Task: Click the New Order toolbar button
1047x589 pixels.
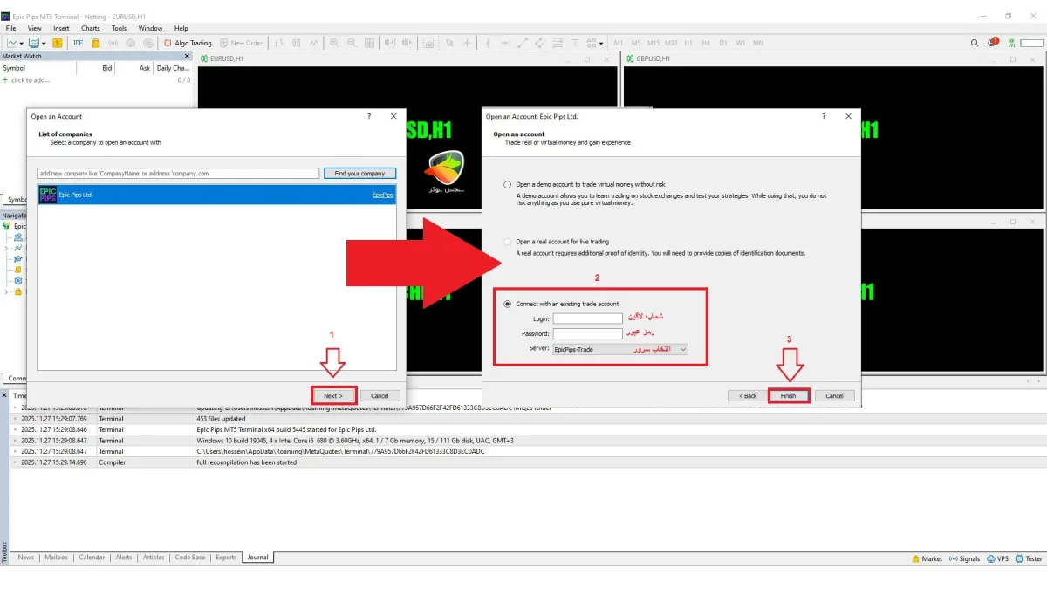Action: 242,43
